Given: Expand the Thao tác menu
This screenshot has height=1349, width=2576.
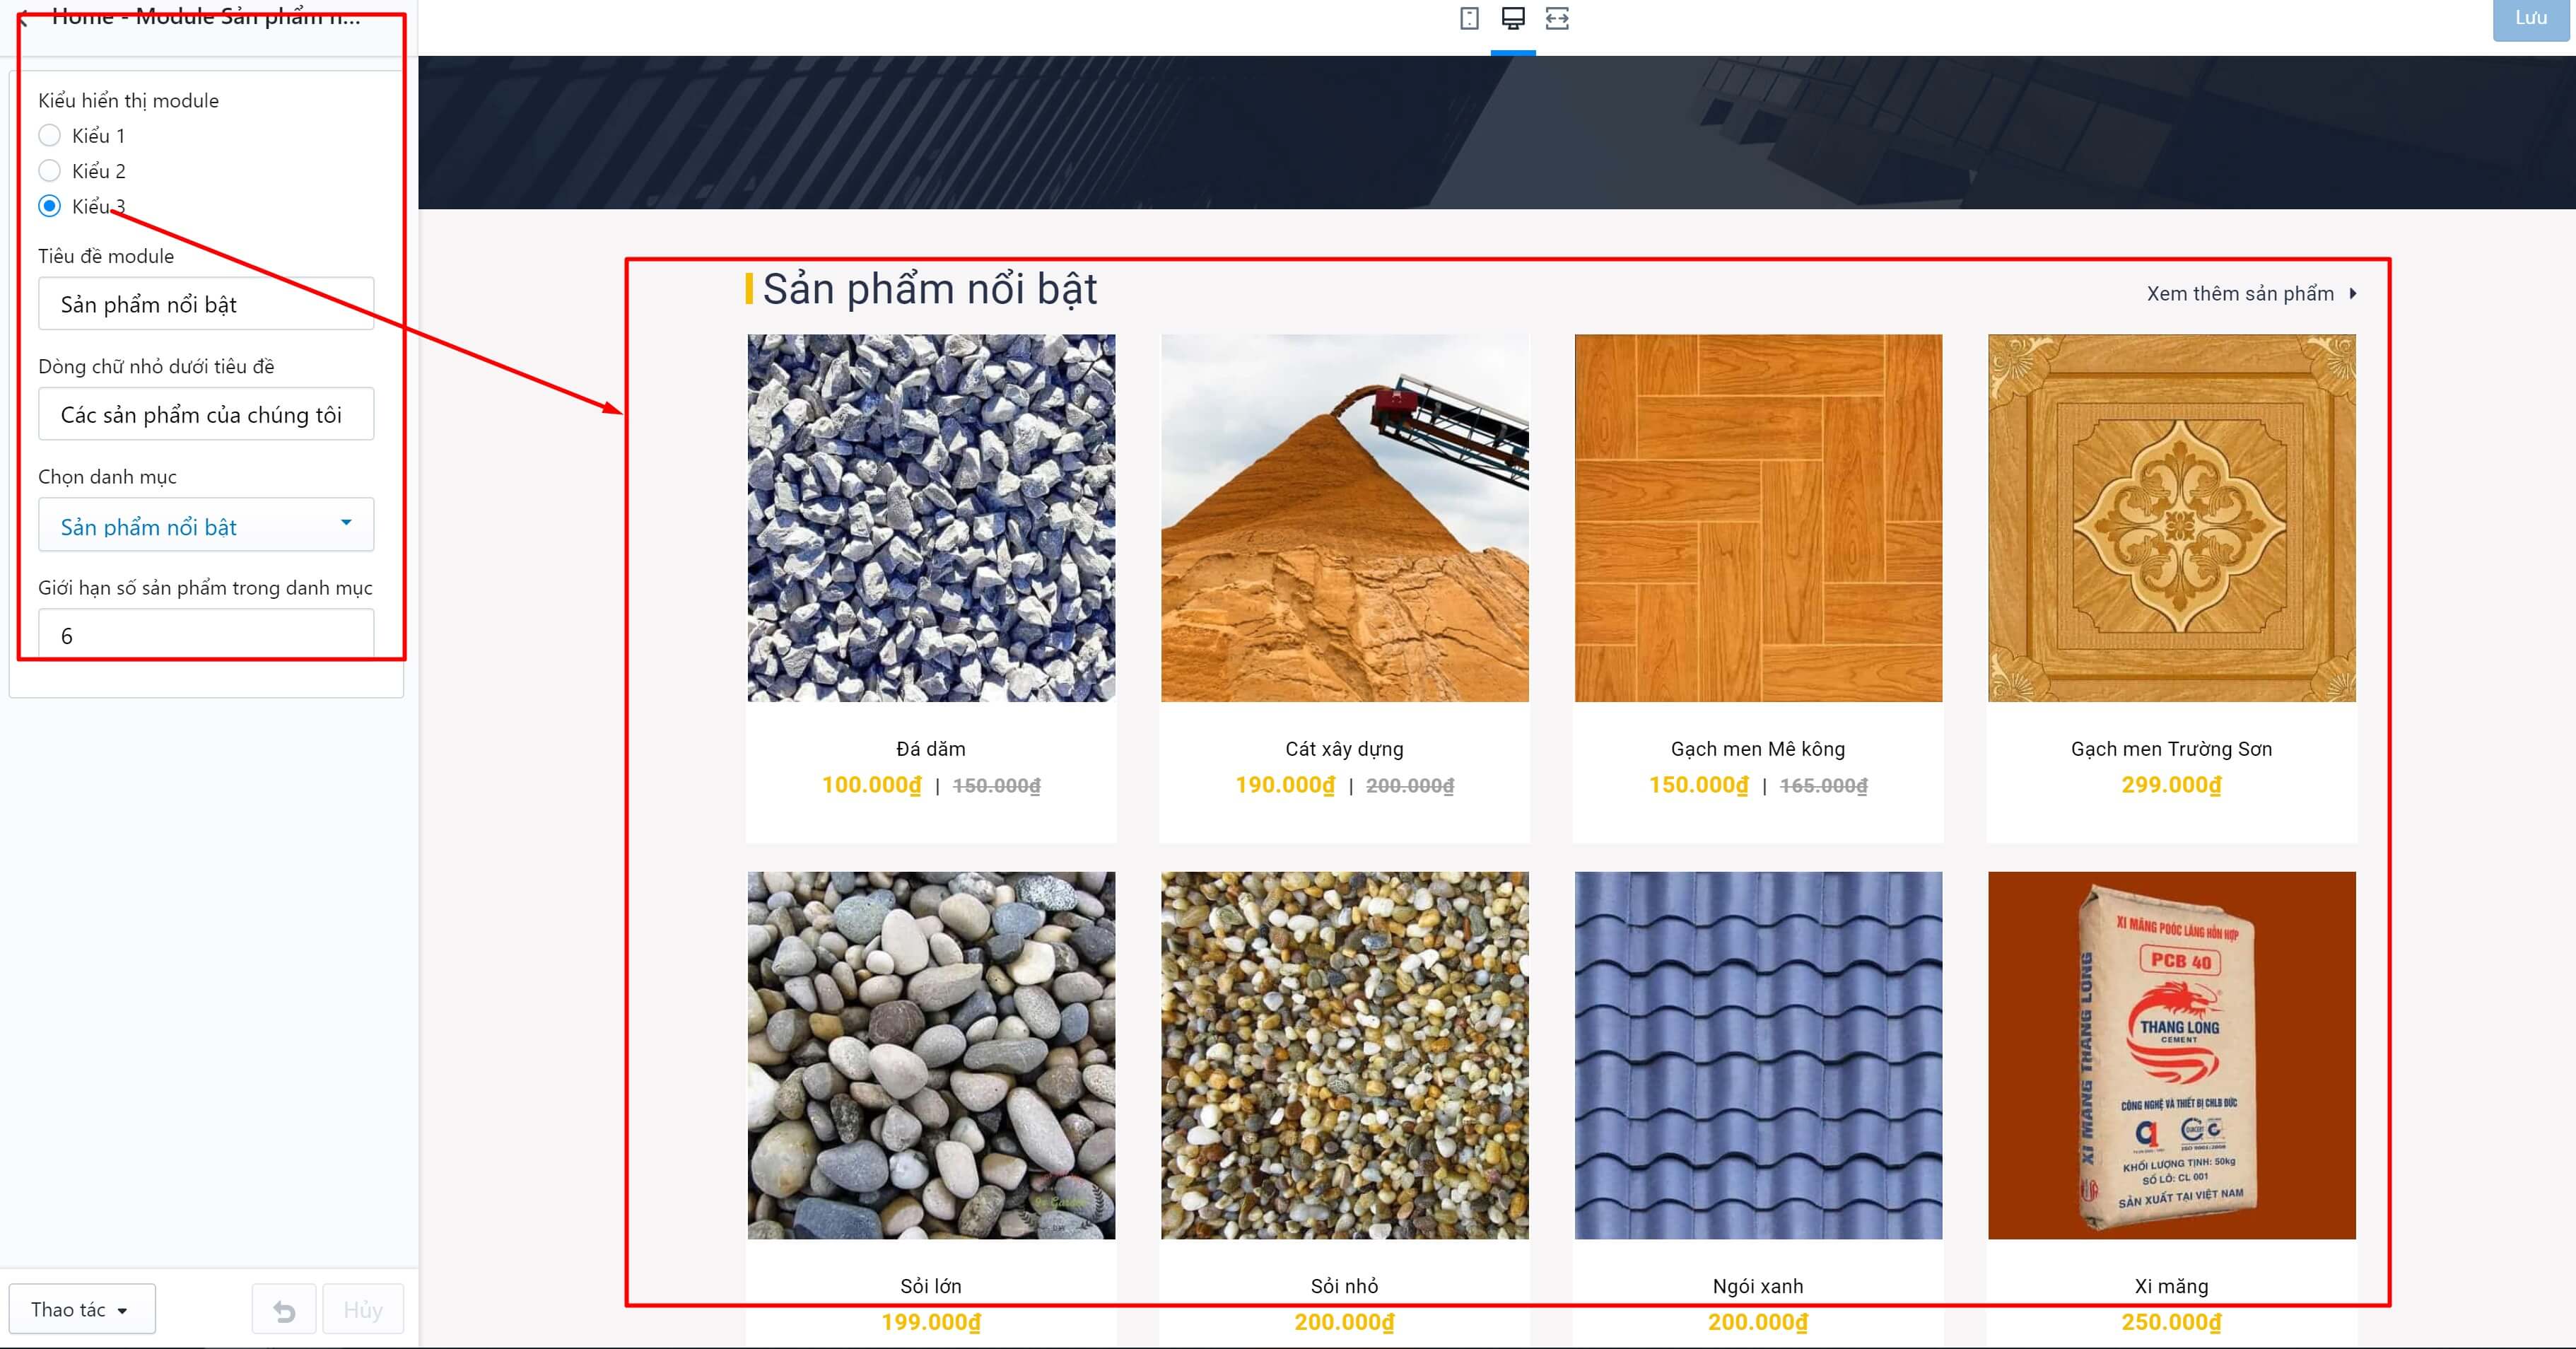Looking at the screenshot, I should tap(82, 1310).
